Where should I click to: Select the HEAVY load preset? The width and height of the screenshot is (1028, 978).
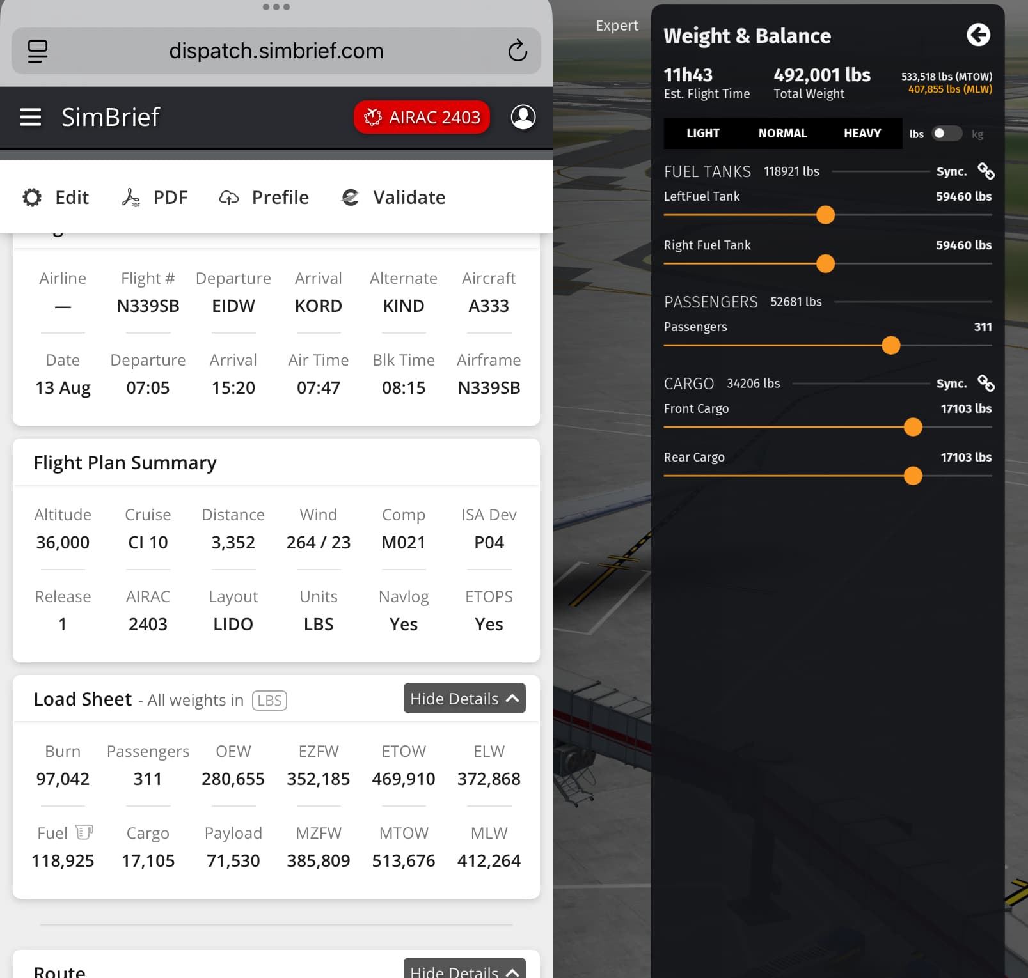point(862,134)
